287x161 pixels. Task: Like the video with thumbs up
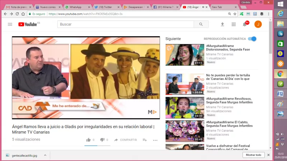pos(88,140)
